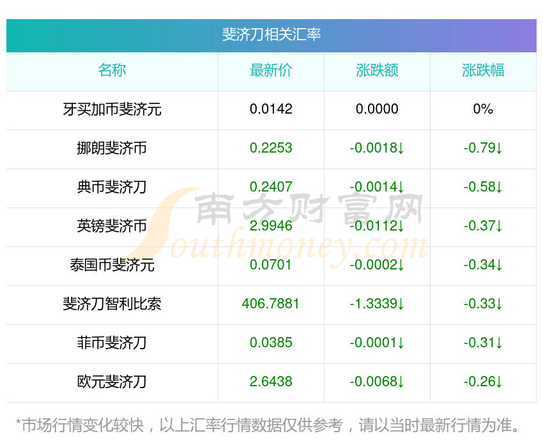This screenshot has height=445, width=543.
Task: Select the 最新价 column header
Action: pos(271,71)
